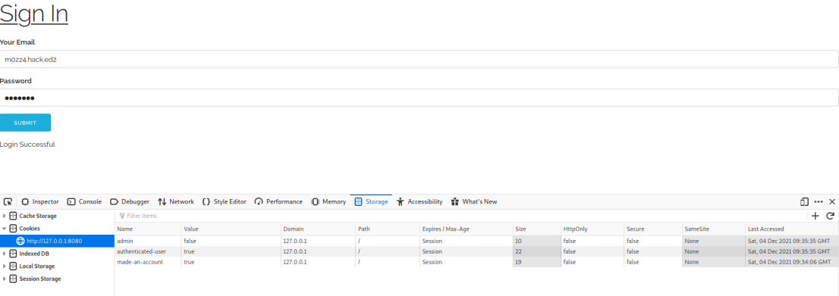Viewport: 839px width, 296px height.
Task: Click the 'true' value of authenticated-user cookie
Action: pyautogui.click(x=231, y=251)
